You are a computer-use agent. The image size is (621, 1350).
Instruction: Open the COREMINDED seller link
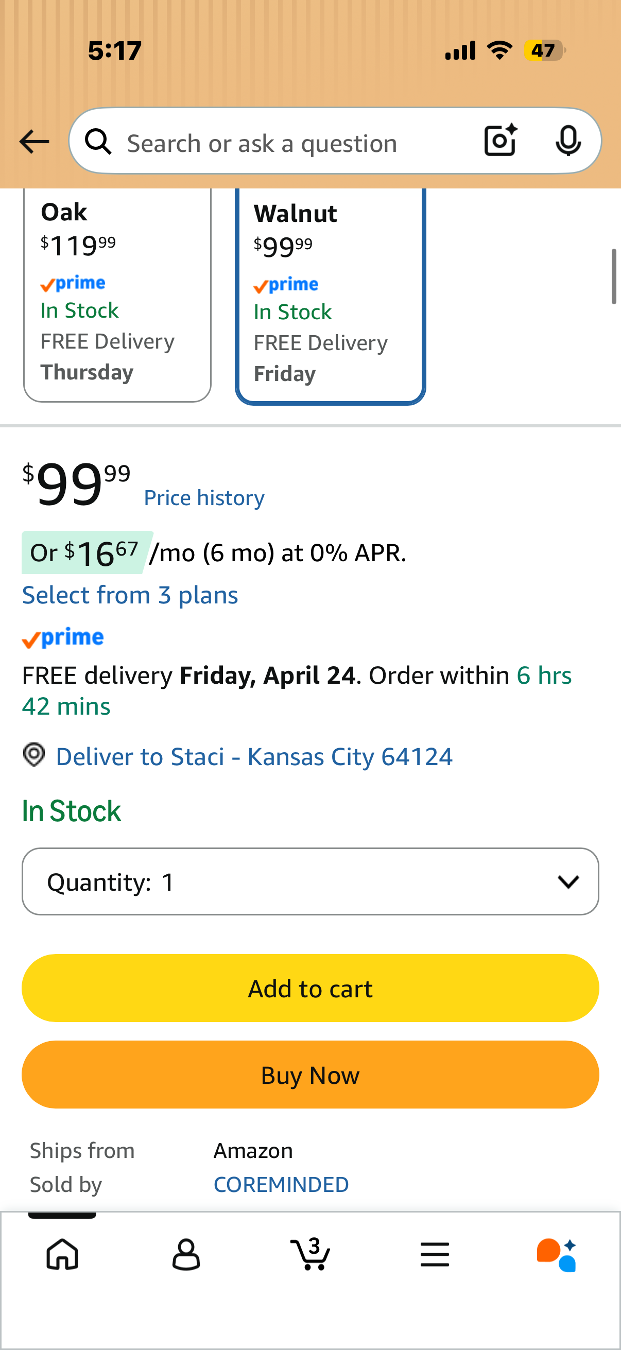[282, 1184]
